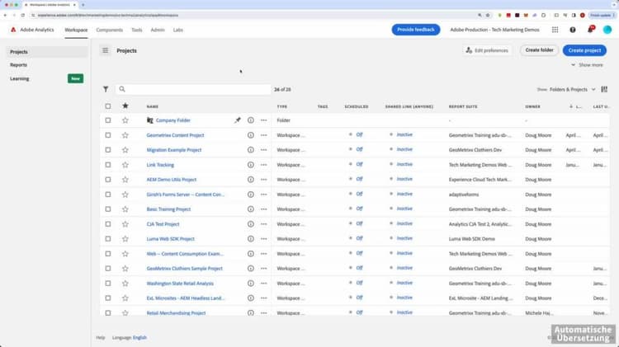
Task: Open the Folders & Projects dropdown
Action: (572, 90)
